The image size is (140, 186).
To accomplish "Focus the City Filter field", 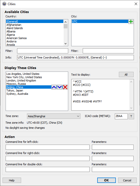I will pos(108,51).
